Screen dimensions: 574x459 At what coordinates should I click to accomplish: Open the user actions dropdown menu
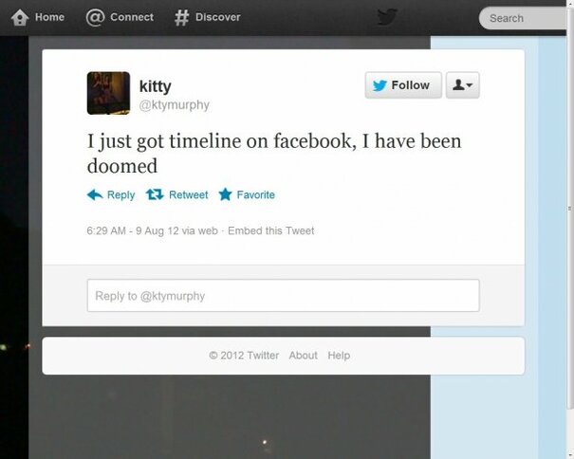tap(462, 85)
